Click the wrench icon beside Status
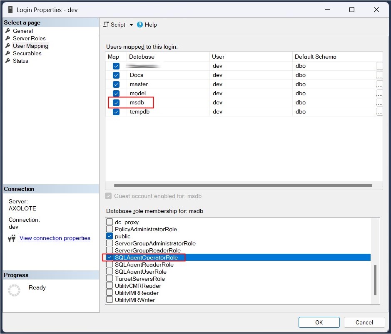 point(8,61)
